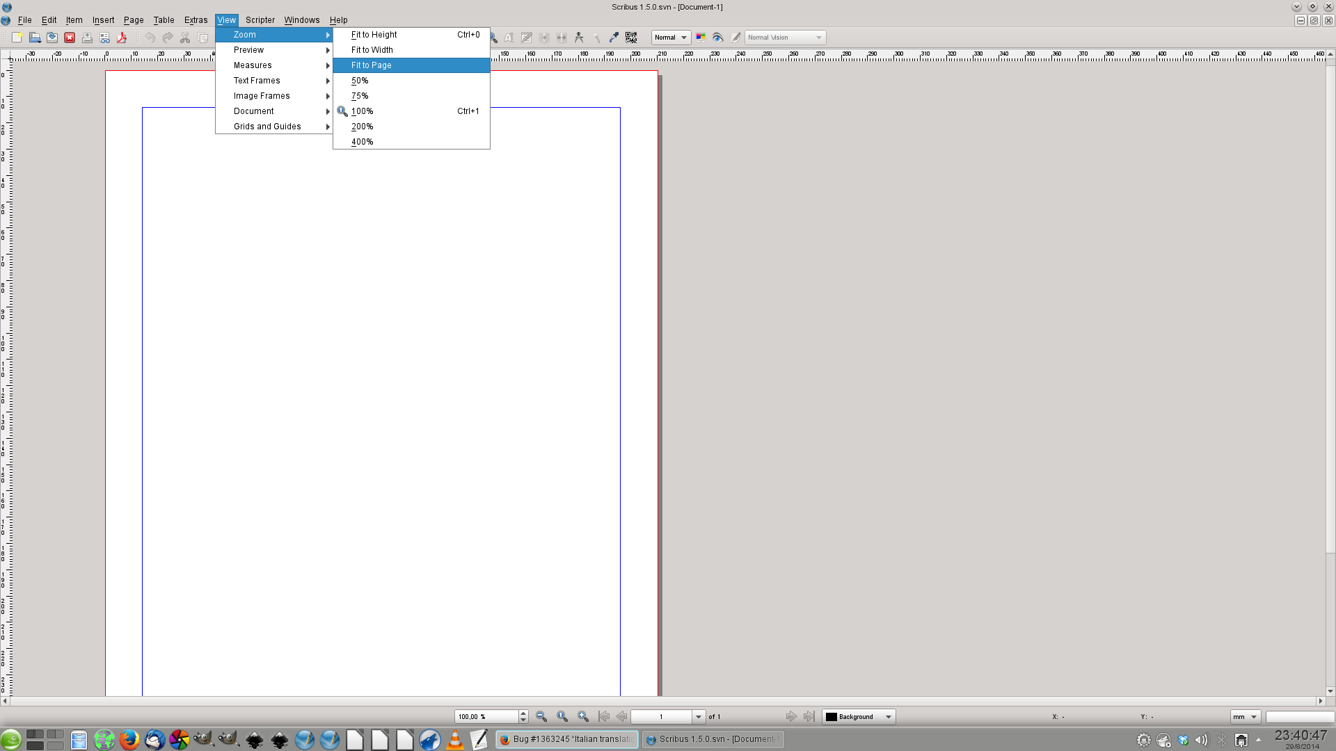The width and height of the screenshot is (1336, 751).
Task: Set zoom to 75%
Action: click(411, 96)
